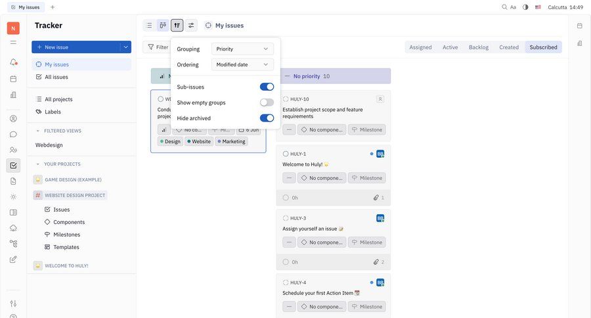Select the Assigned tab
Screen dimensions: 591x318
point(420,47)
